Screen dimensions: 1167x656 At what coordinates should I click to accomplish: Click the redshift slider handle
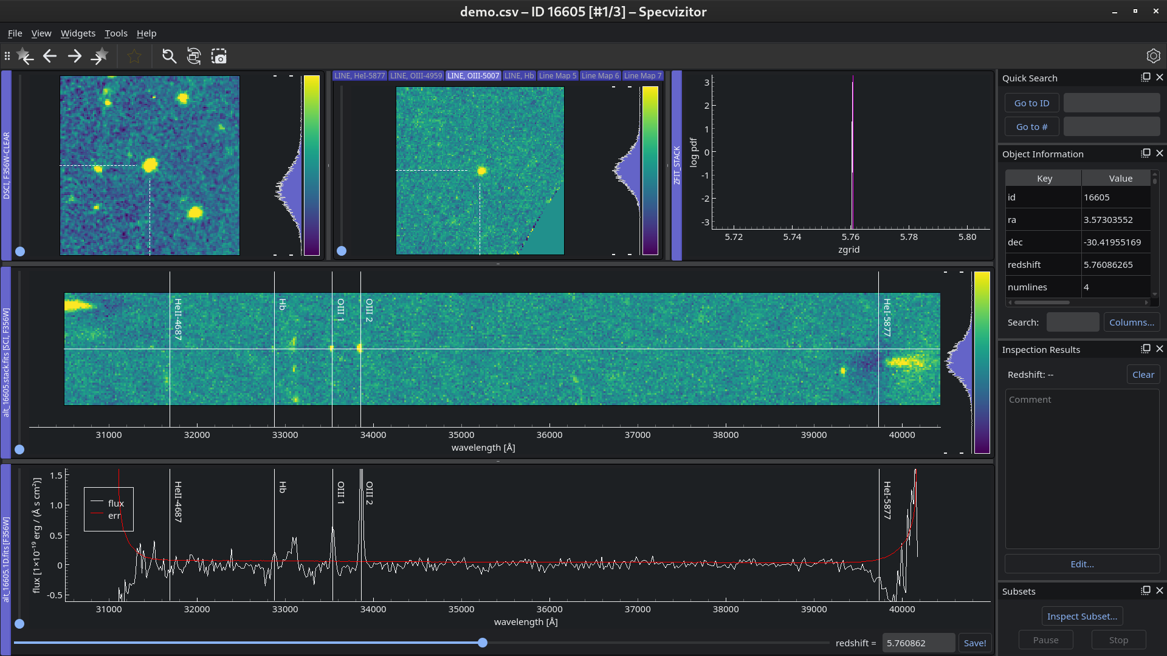pos(483,643)
